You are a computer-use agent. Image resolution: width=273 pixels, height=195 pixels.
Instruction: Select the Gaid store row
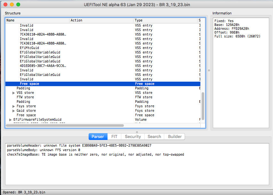(103, 111)
